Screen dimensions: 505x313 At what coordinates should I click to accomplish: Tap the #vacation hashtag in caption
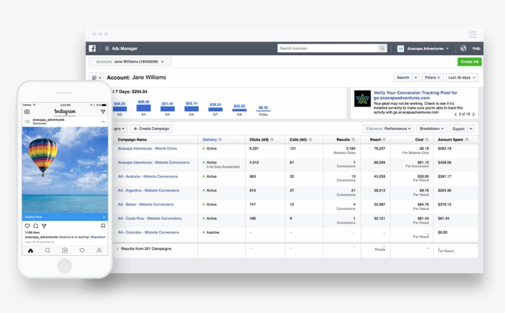click(99, 237)
